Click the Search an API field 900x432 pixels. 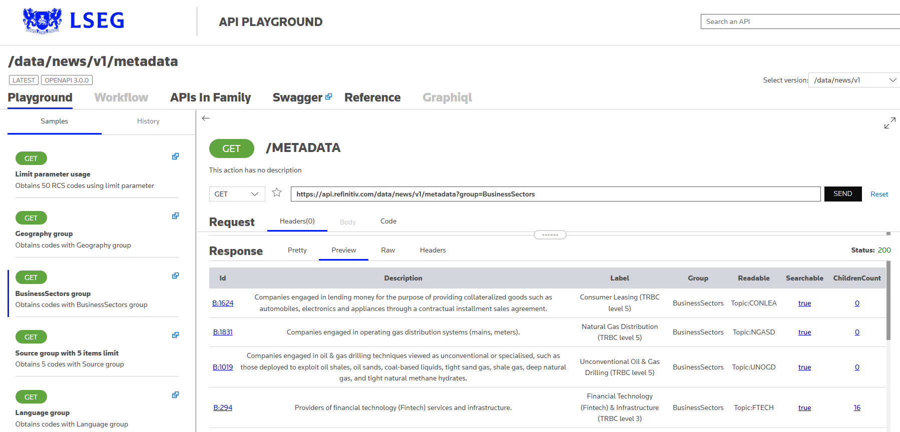(x=800, y=21)
